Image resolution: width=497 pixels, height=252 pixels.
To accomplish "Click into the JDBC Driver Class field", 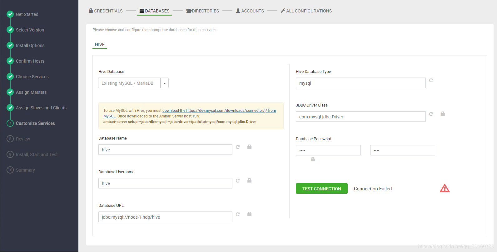I will pyautogui.click(x=361, y=116).
